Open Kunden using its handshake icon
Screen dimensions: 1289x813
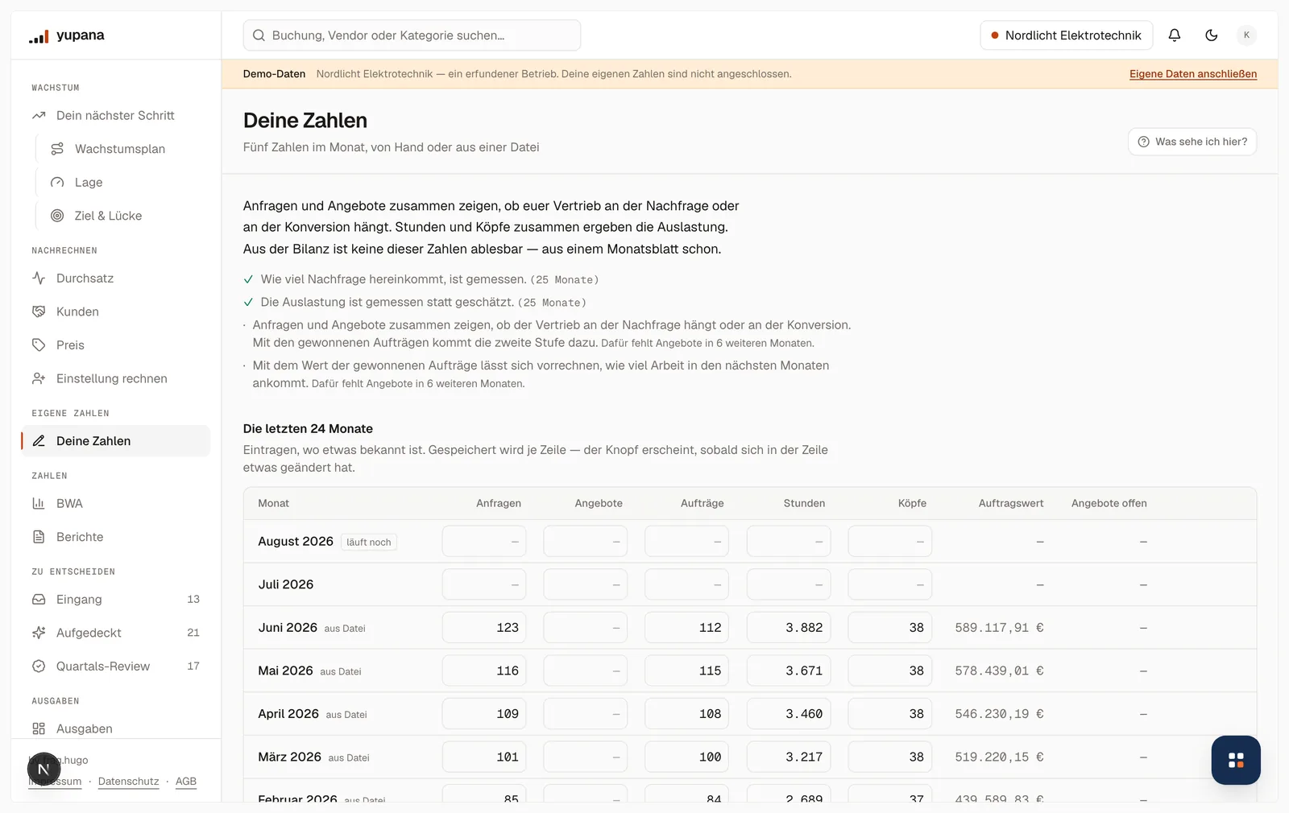tap(39, 312)
